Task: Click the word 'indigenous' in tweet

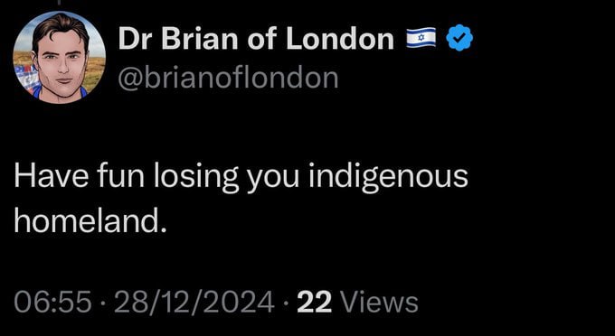Action: coord(388,177)
